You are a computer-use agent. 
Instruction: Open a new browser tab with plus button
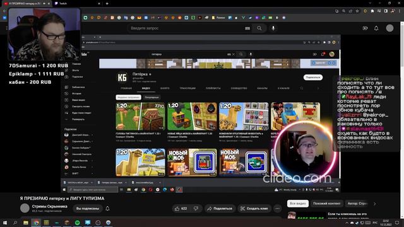coord(107,4)
